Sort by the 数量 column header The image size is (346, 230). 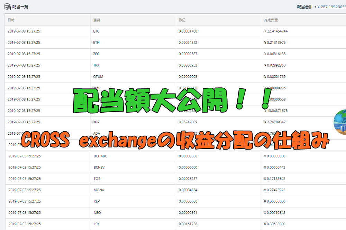coord(181,20)
